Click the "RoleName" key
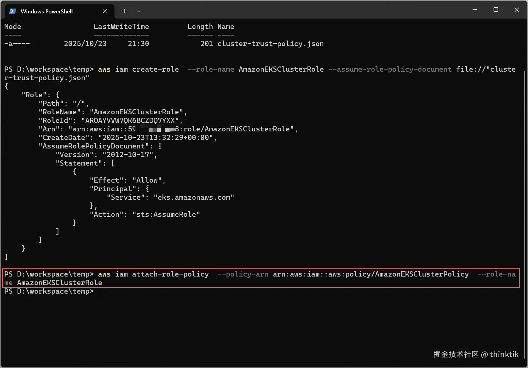 [60, 112]
